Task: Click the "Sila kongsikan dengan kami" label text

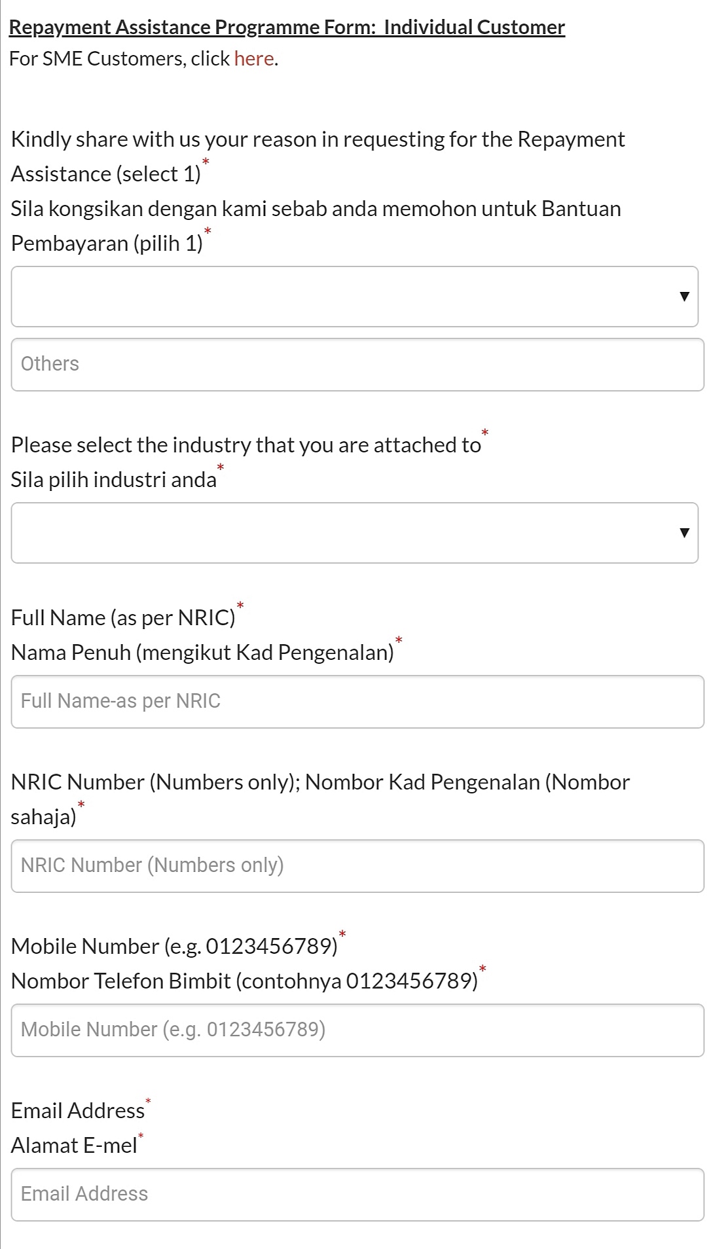Action: pyautogui.click(x=316, y=209)
